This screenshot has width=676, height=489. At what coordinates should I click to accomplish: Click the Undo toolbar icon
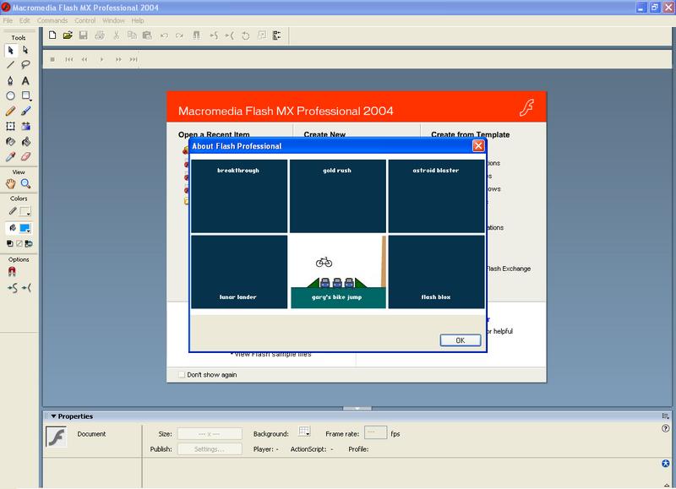[x=164, y=35]
